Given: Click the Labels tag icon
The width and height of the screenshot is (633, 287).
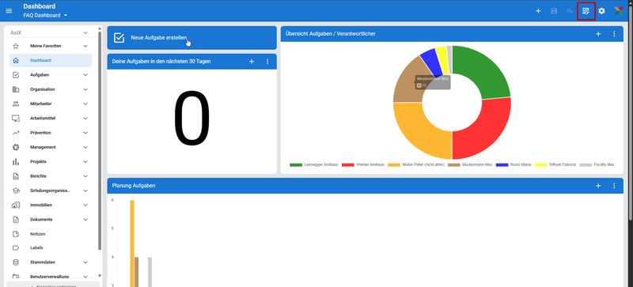Looking at the screenshot, I should pyautogui.click(x=16, y=247).
